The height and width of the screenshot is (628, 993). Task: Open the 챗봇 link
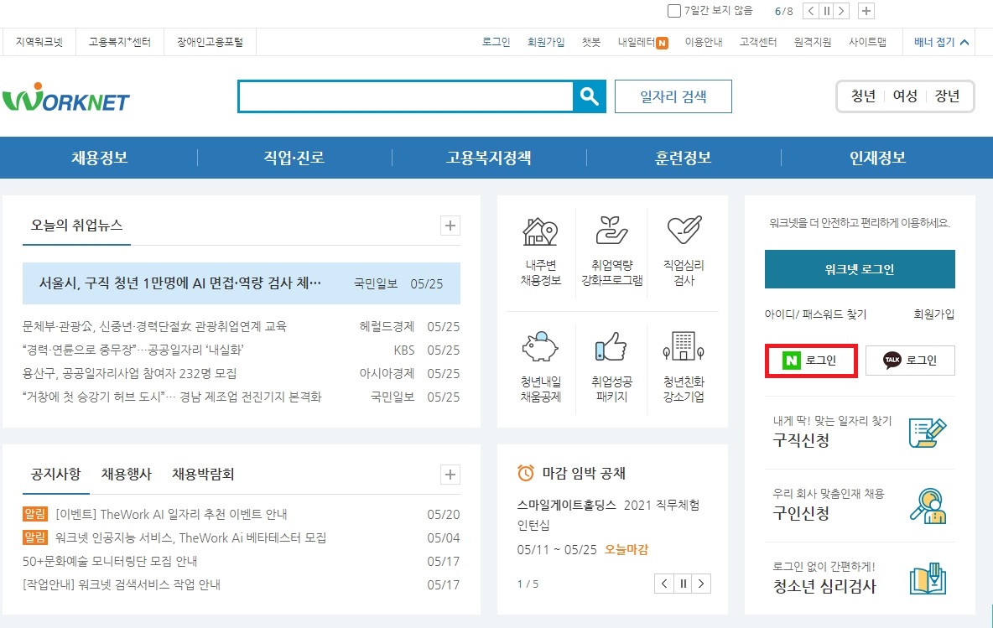pyautogui.click(x=591, y=43)
